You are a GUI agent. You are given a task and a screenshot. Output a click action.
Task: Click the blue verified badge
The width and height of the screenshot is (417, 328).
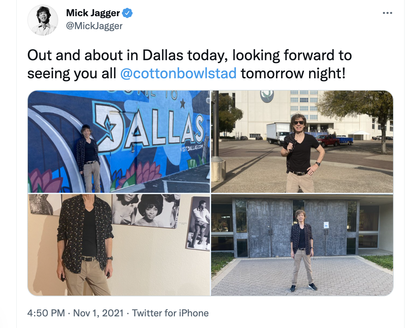pos(127,13)
